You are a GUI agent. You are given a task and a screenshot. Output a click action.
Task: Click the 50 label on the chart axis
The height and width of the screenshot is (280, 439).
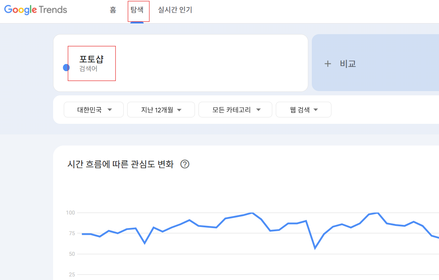72,254
